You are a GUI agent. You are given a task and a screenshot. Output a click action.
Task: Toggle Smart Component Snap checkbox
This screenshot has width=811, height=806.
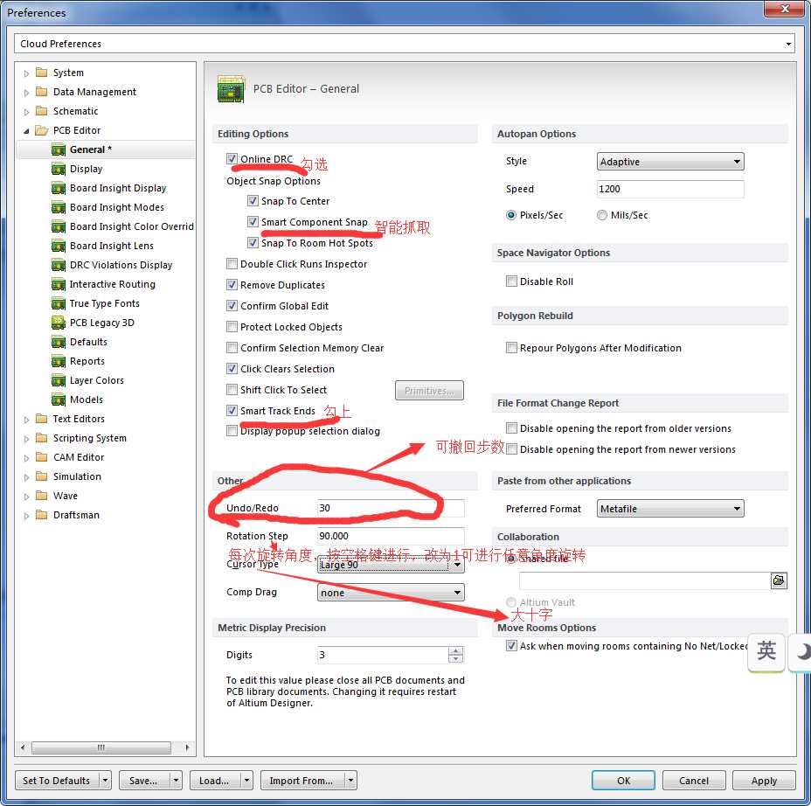253,222
